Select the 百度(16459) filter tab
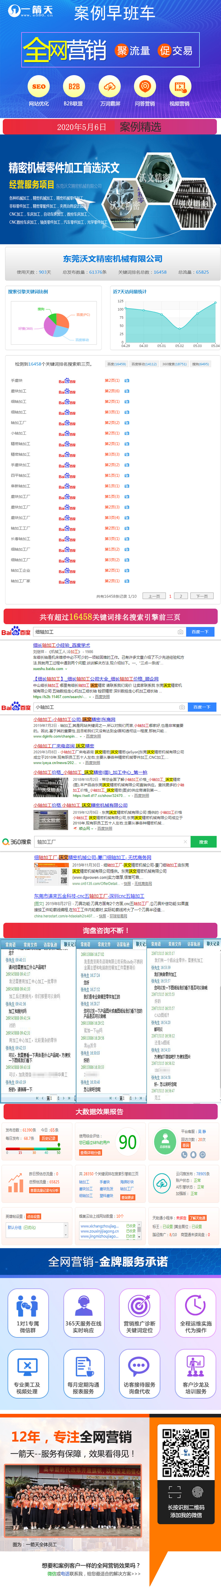221x1596 pixels. [116, 364]
